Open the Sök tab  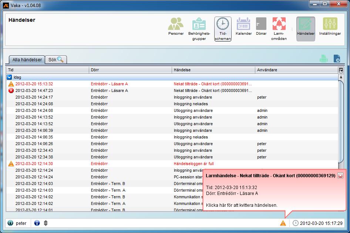pos(56,60)
